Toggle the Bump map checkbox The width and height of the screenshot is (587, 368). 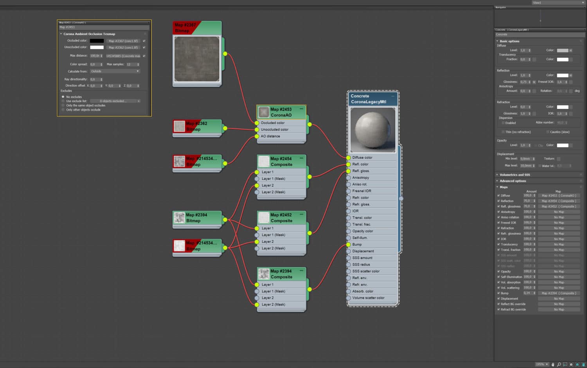point(499,293)
